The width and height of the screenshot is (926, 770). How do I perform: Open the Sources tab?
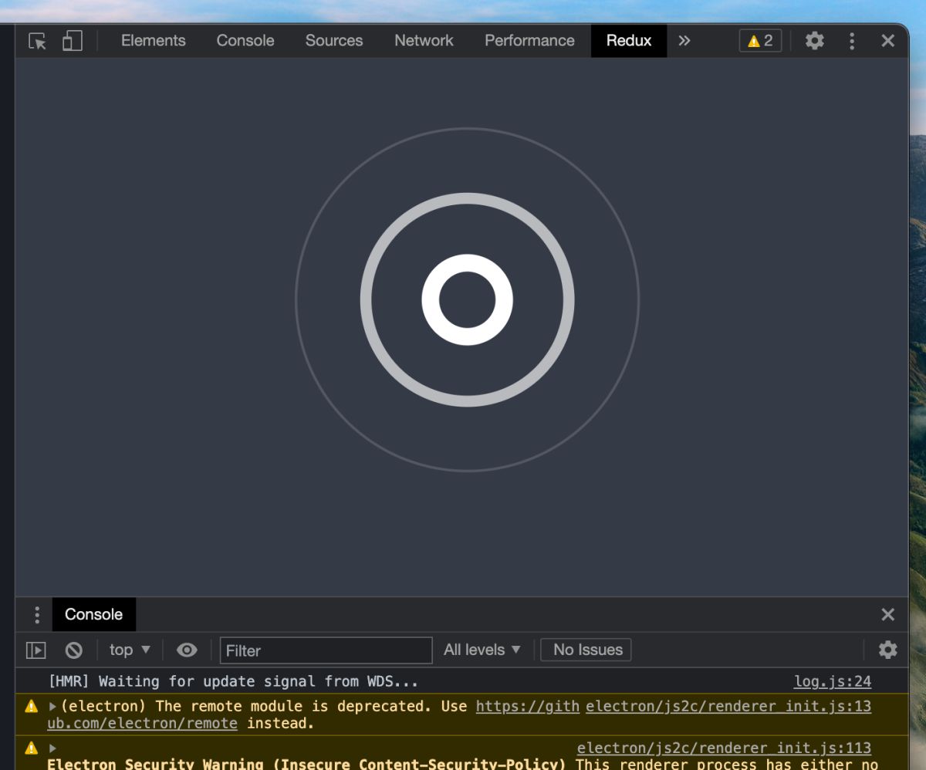(x=334, y=41)
